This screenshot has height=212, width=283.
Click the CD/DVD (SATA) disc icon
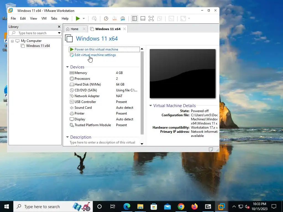tap(72, 90)
